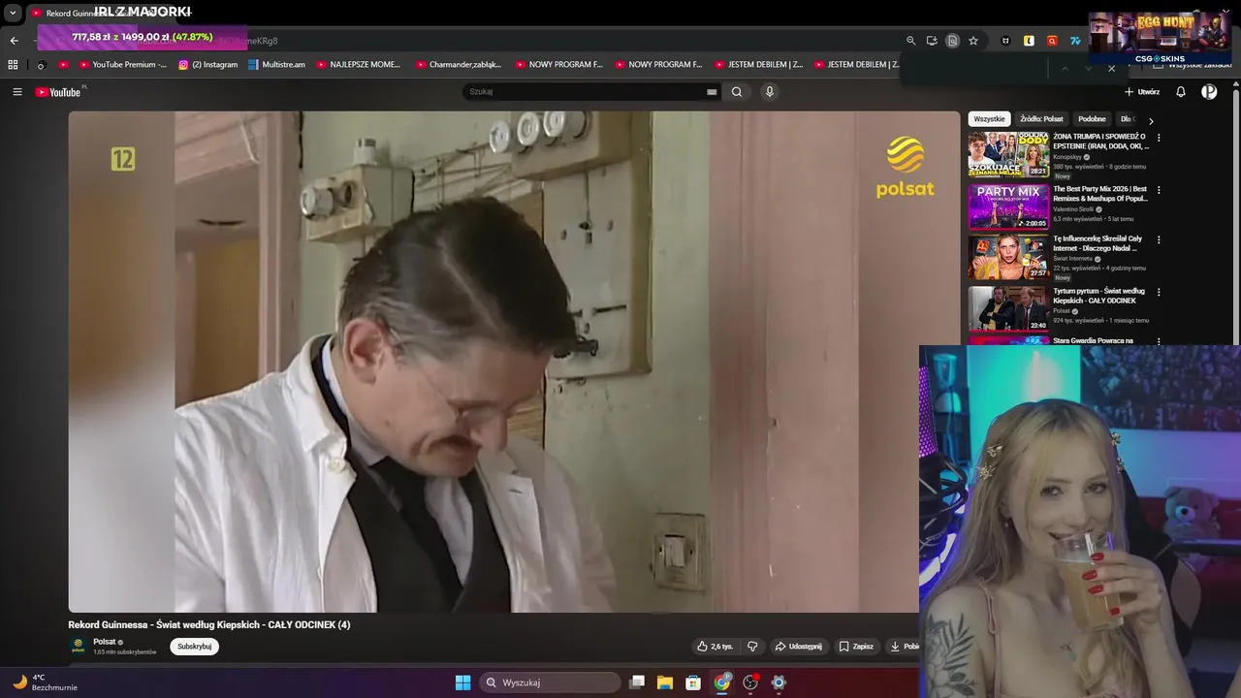The width and height of the screenshot is (1241, 698).
Task: Open the Windows Start menu
Action: 463,682
